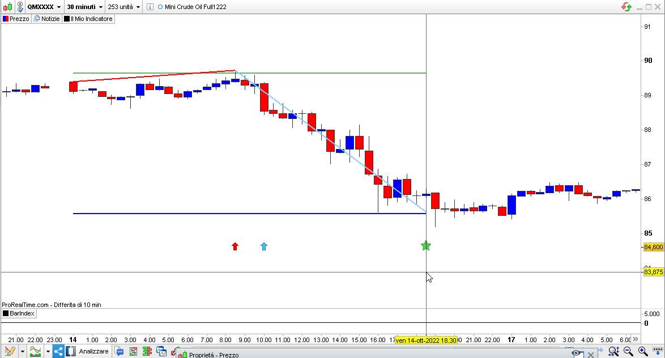Open the QMXXXX symbol dropdown
This screenshot has height=358, width=665.
44,7
